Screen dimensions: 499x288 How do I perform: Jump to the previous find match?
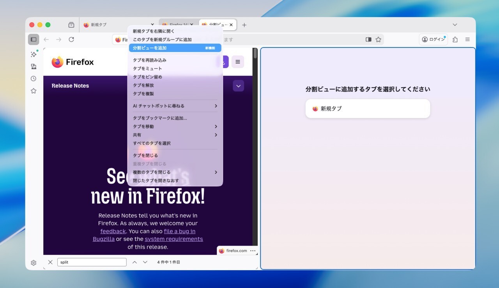[134, 262]
